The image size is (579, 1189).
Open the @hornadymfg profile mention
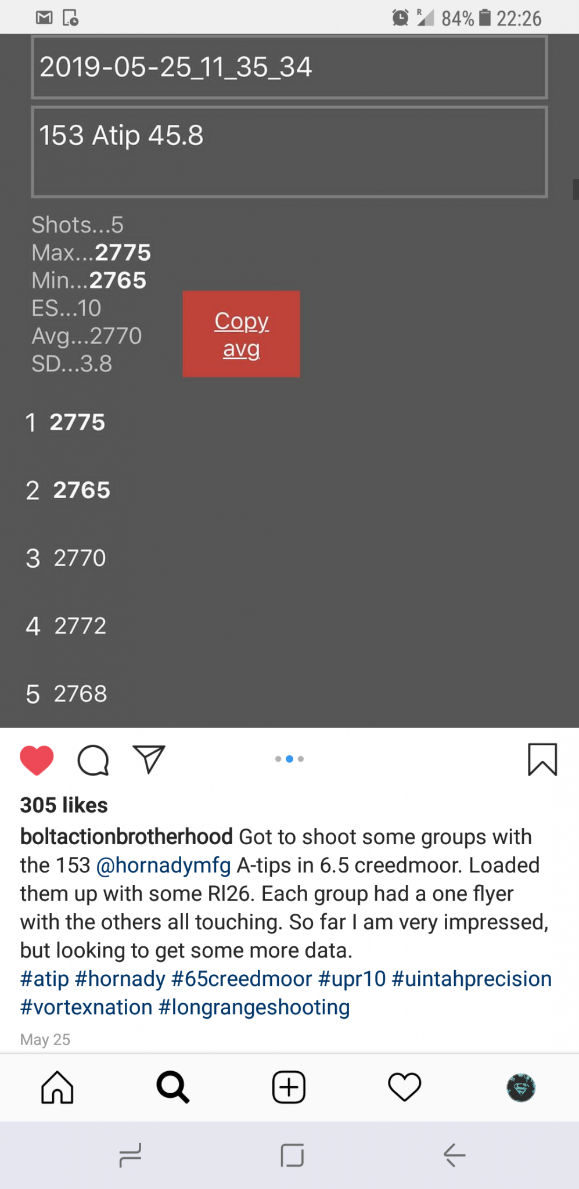163,865
